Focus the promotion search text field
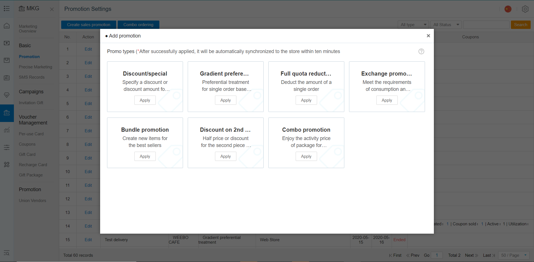The image size is (534, 262). 486,25
